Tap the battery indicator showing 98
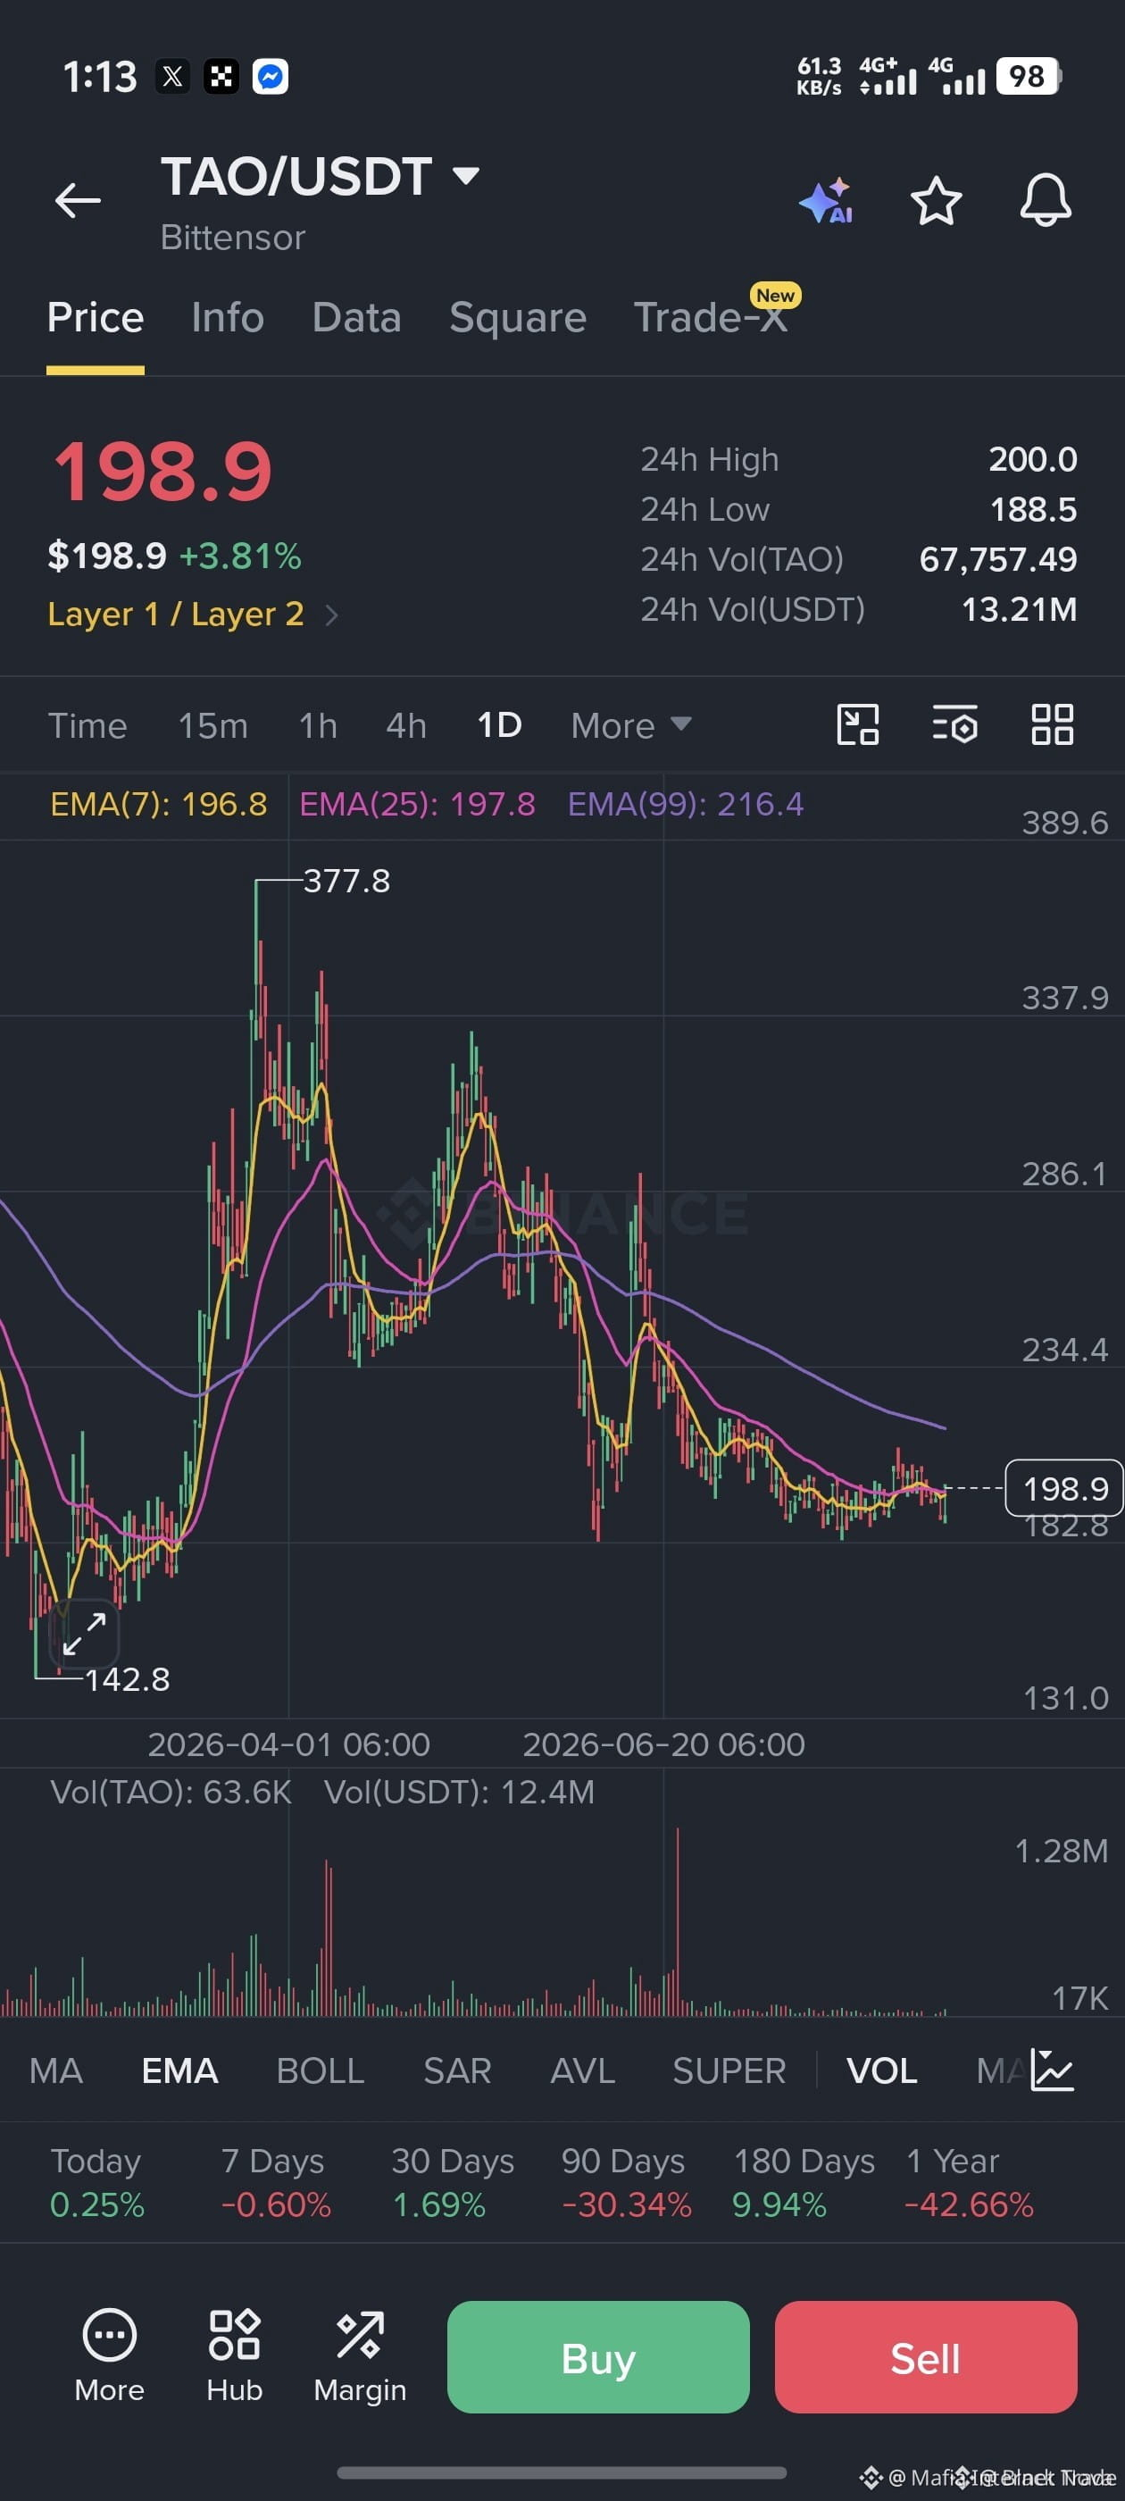1125x2501 pixels. click(x=1029, y=76)
